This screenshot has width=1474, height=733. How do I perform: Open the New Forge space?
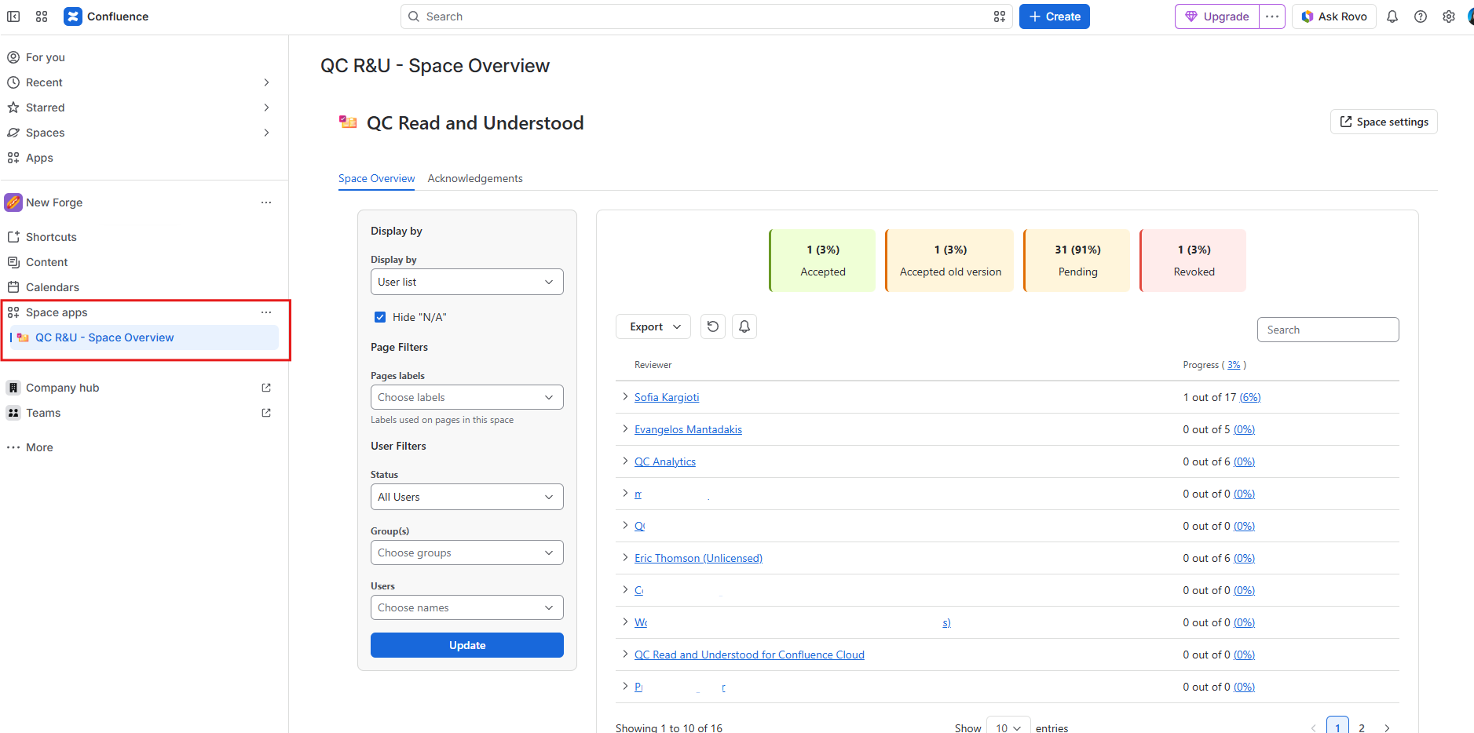tap(54, 202)
